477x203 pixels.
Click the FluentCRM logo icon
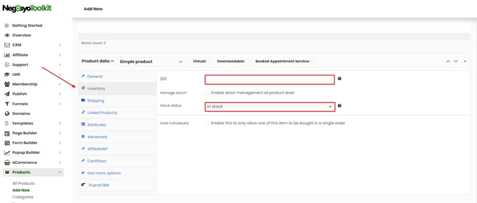(x=83, y=184)
